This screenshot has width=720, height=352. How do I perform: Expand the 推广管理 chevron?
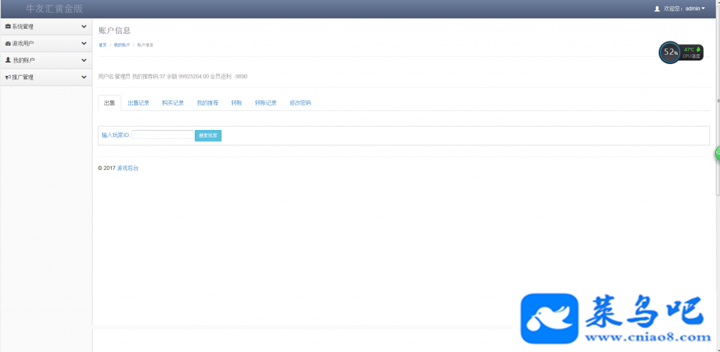(84, 77)
